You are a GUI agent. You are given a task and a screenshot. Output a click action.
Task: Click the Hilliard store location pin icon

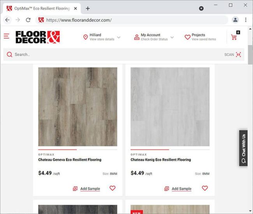pos(85,37)
